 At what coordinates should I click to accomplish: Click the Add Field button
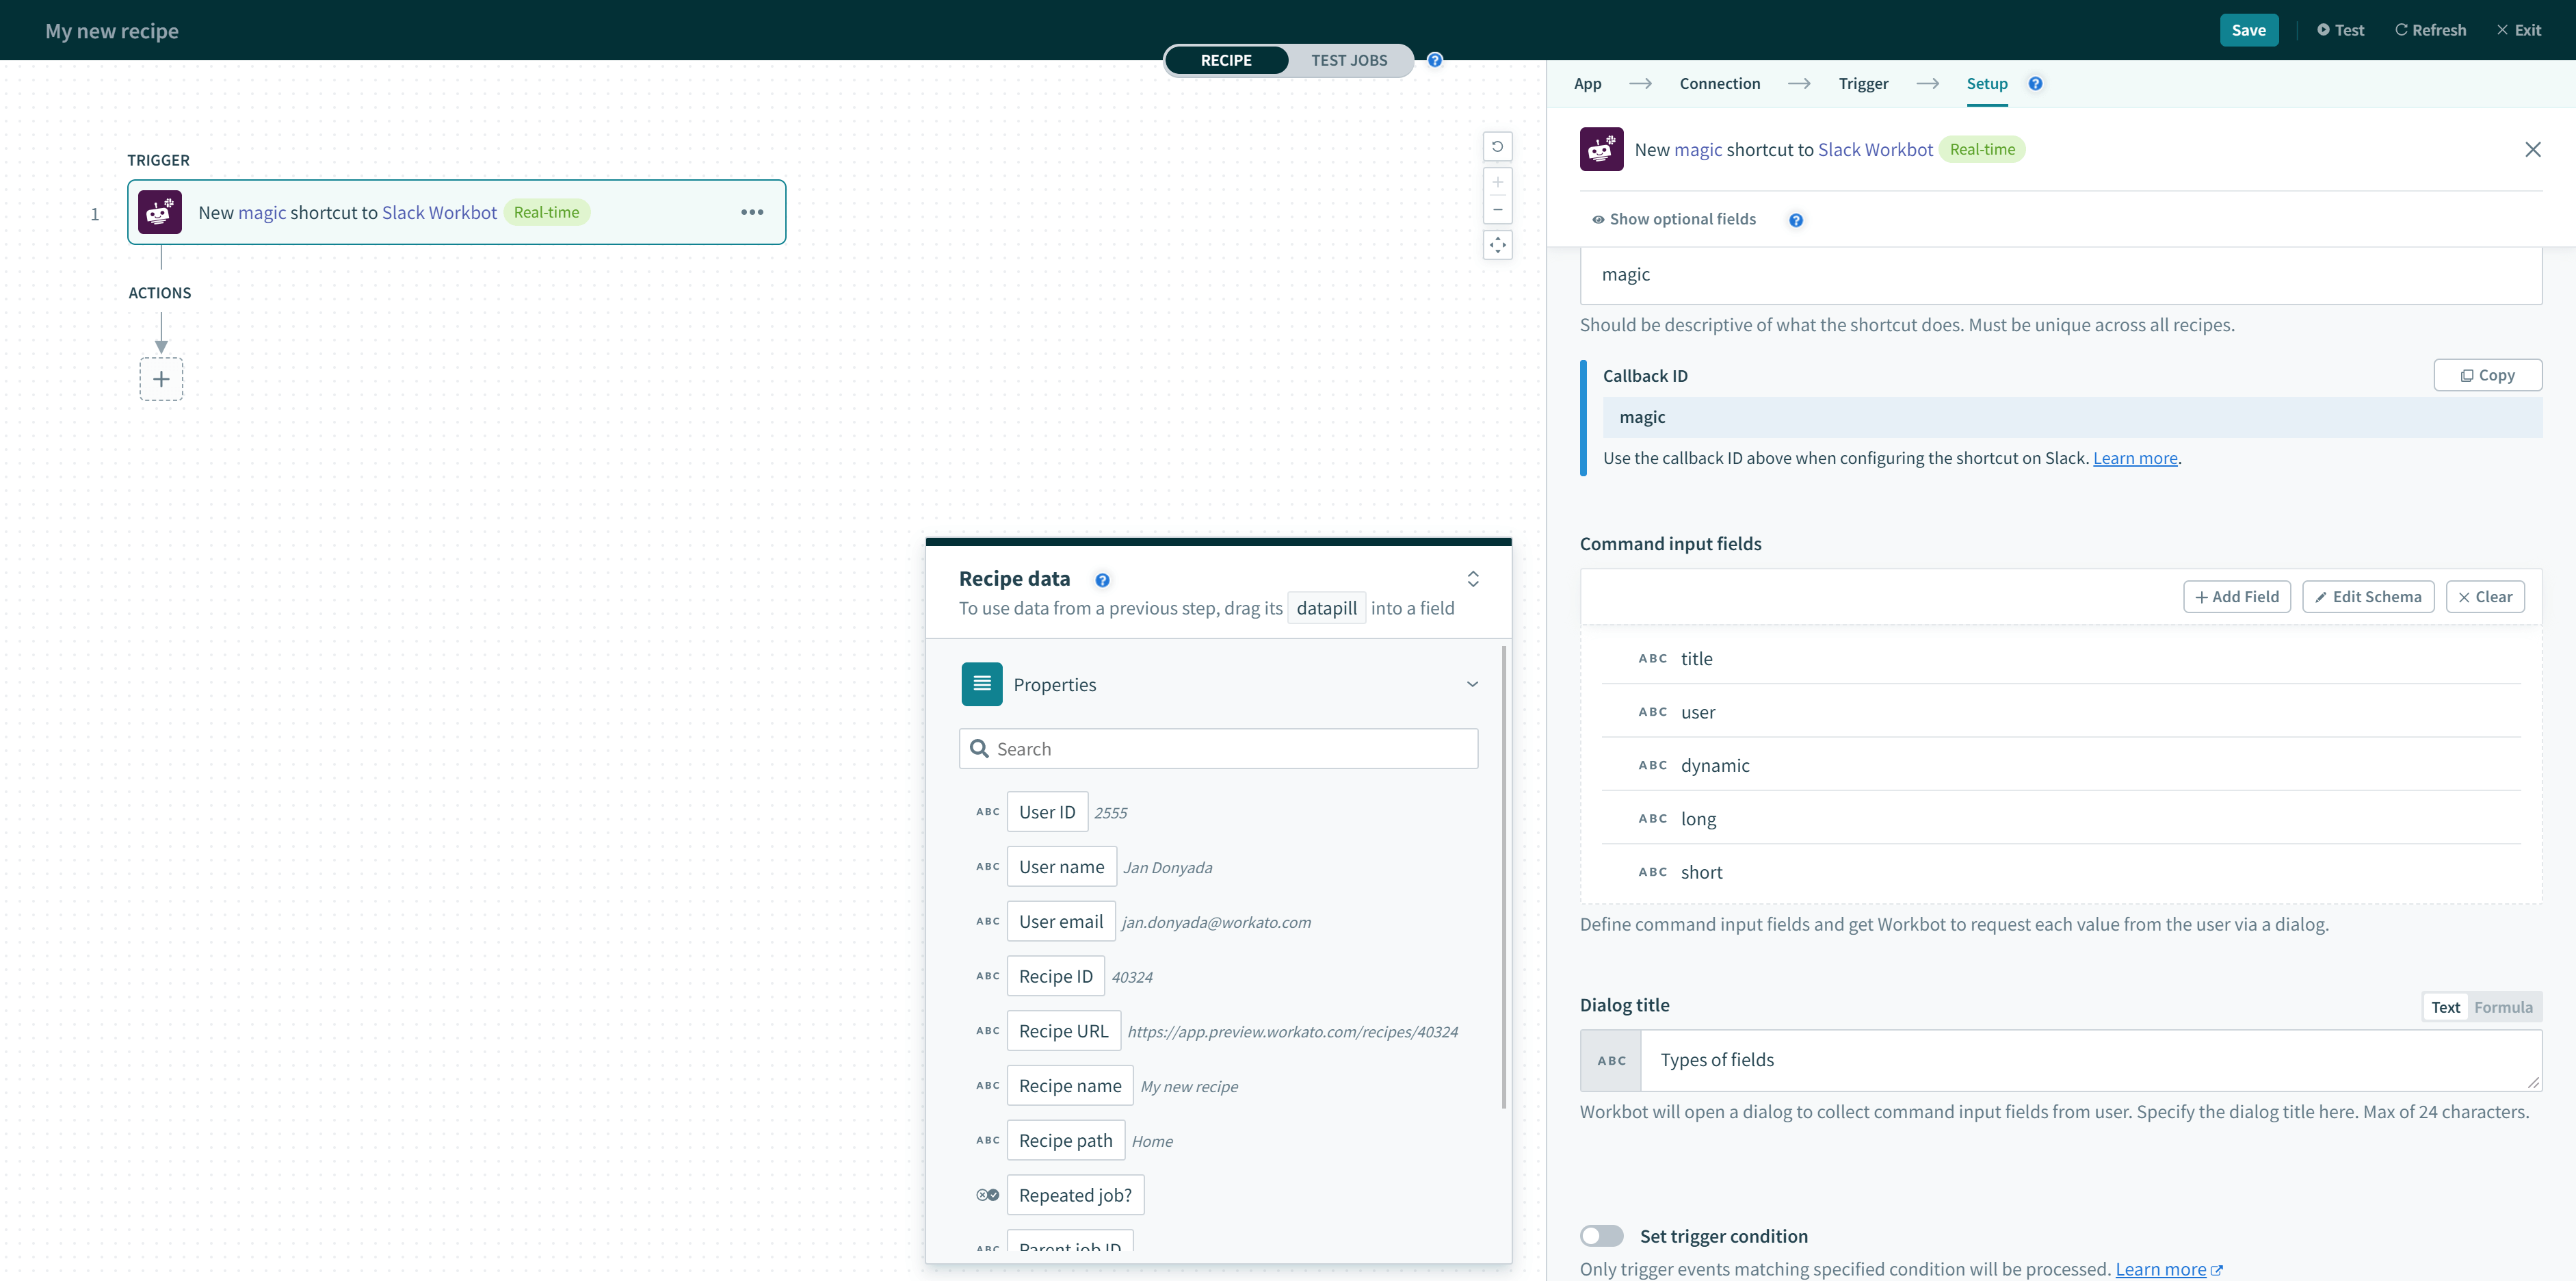2236,597
